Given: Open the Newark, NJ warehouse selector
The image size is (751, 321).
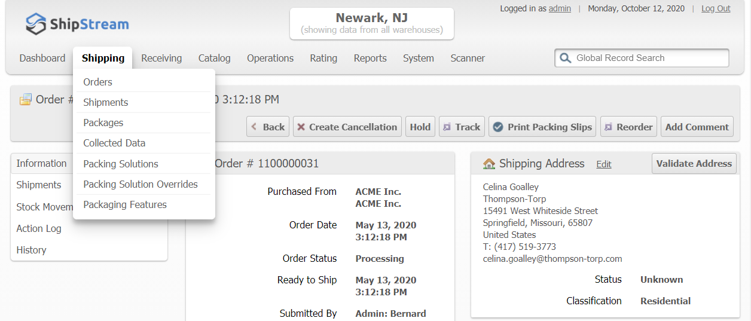Looking at the screenshot, I should 371,23.
